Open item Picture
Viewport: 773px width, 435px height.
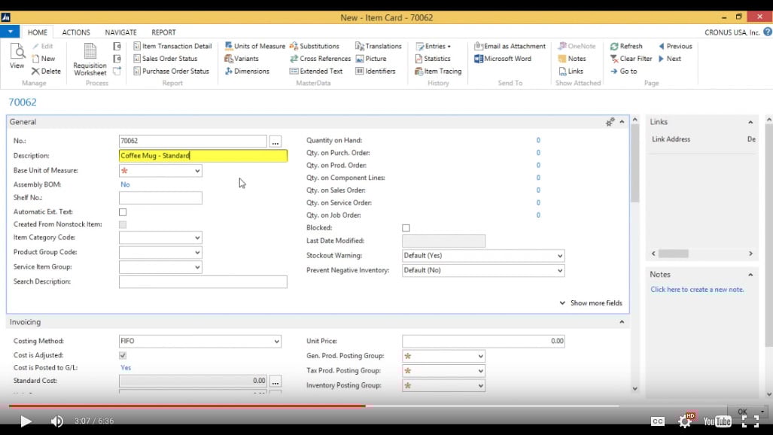pyautogui.click(x=371, y=58)
